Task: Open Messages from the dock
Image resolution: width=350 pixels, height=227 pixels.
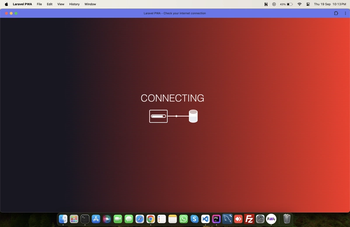Action: (129, 219)
